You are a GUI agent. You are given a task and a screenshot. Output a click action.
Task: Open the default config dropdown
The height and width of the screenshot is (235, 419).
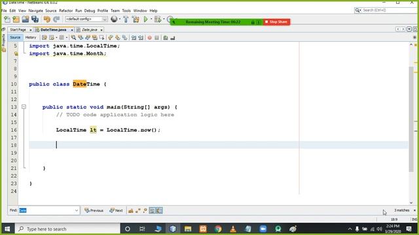[86, 19]
